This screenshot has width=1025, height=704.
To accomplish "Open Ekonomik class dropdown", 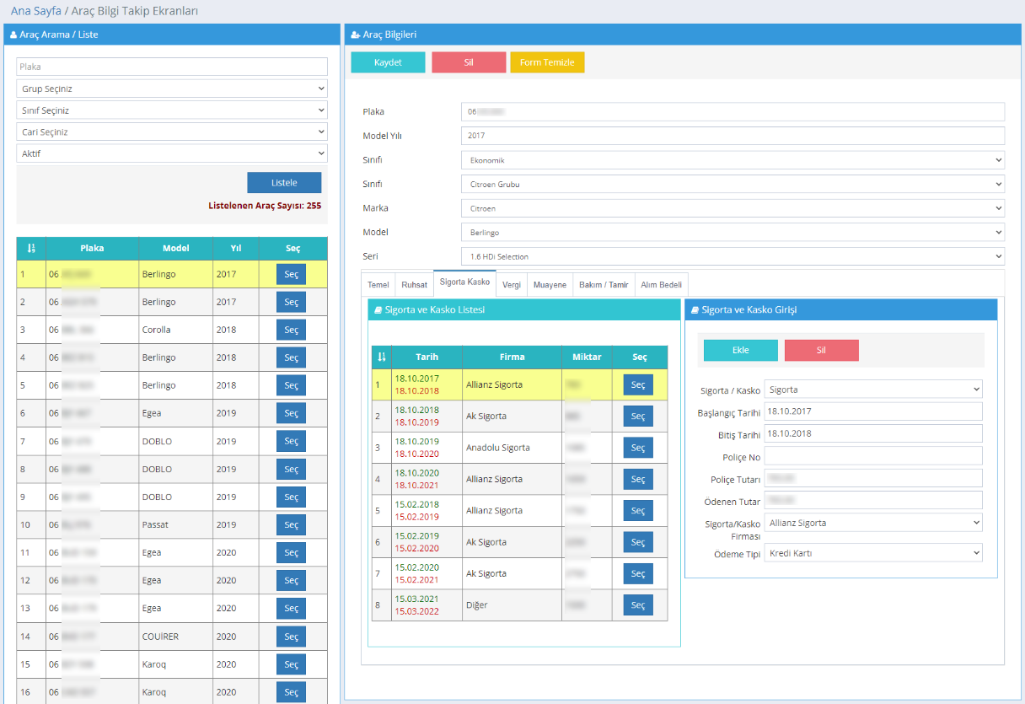I will 733,159.
